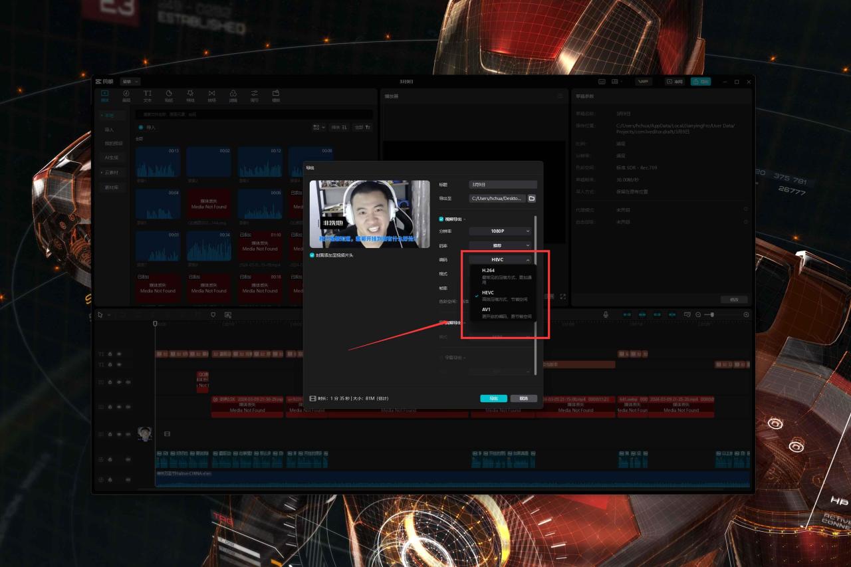Expand the bitrate dropdown below resolution
The width and height of the screenshot is (851, 567).
501,245
